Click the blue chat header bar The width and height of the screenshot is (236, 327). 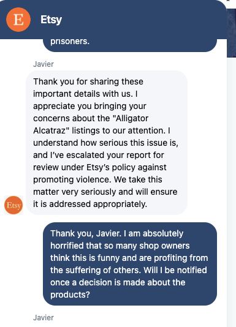coord(113,20)
